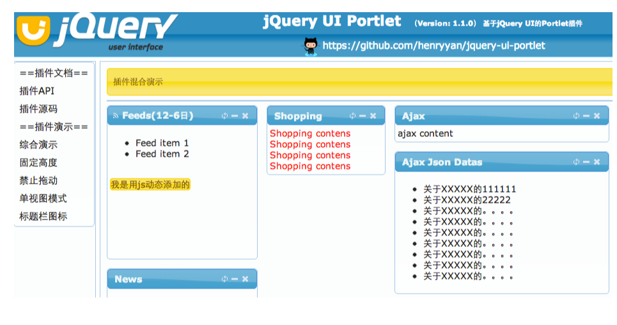Screen dimensions: 617x325
Task: Click the RSS icon in Feeds title
Action: tap(115, 116)
